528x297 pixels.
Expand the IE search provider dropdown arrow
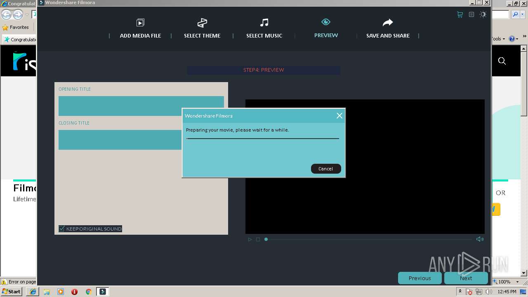point(523,14)
